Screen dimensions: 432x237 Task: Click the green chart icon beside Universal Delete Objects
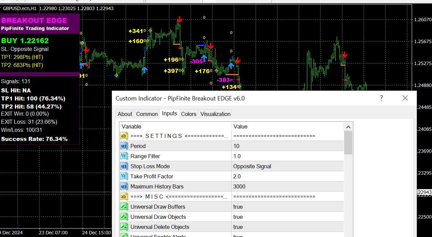pyautogui.click(x=124, y=227)
